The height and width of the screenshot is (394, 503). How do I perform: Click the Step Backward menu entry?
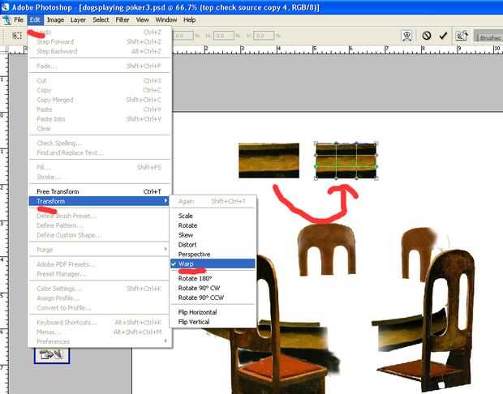pyautogui.click(x=99, y=51)
